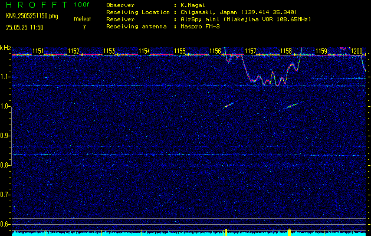Screen dimensions: 371x236
Task: Select the version label 1.0.0f
Action: (81, 5)
